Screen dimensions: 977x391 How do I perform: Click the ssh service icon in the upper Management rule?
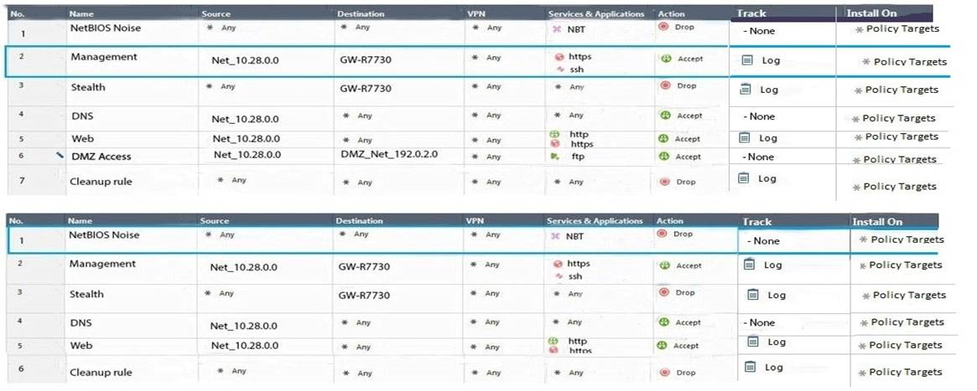559,69
